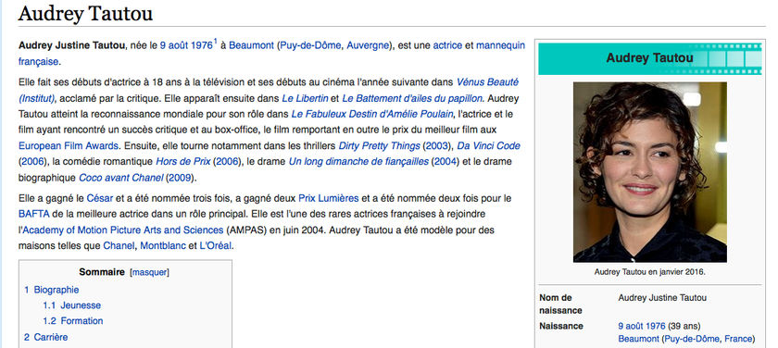This screenshot has height=348, width=778.
Task: Click the 'Nom de naissance' infobox label
Action: [x=560, y=304]
